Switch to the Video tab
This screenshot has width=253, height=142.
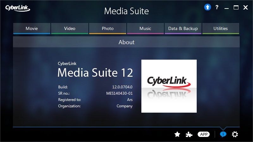pos(70,28)
